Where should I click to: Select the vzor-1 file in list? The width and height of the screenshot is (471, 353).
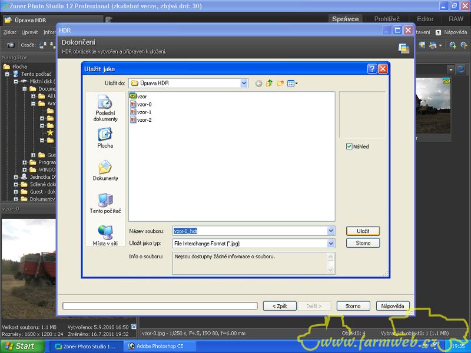tap(144, 112)
